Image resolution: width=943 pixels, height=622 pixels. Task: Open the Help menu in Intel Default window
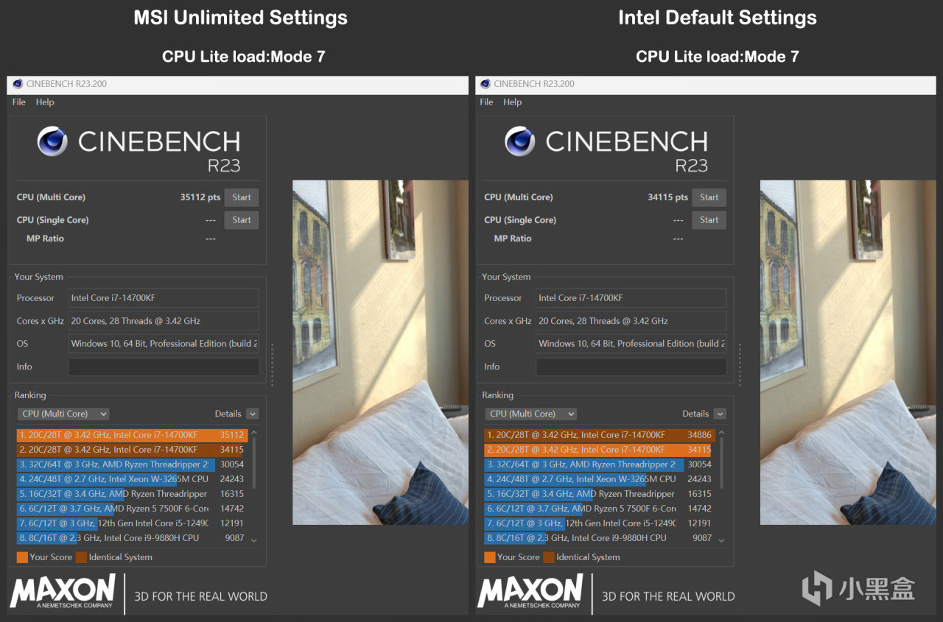(x=513, y=102)
